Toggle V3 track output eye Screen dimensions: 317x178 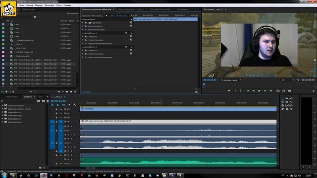[x=68, y=113]
